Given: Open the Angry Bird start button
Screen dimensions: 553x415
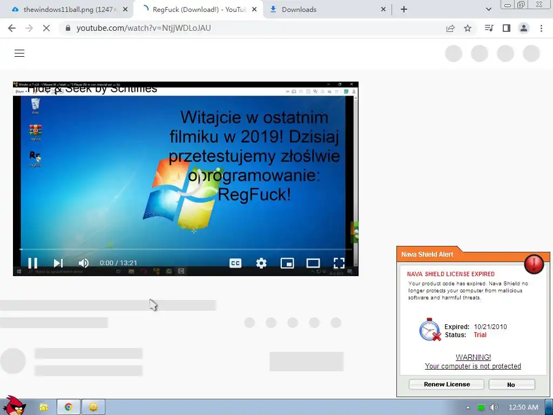Looking at the screenshot, I should click(14, 405).
